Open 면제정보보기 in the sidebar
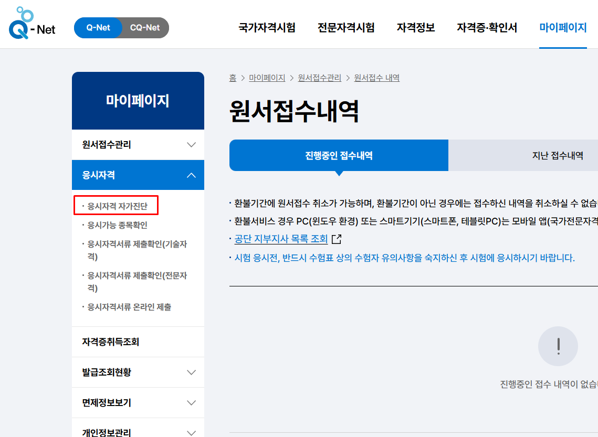Viewport: 598px width, 437px height. [x=107, y=403]
